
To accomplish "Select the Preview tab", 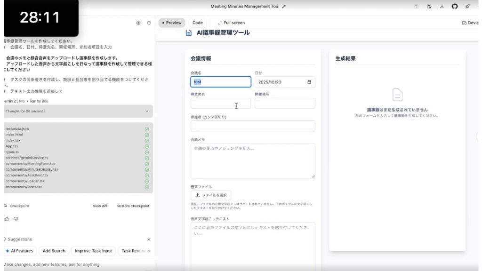I will [172, 23].
